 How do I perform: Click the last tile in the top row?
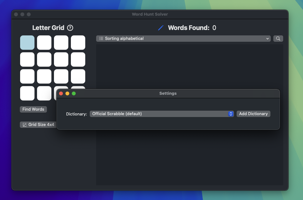point(78,42)
